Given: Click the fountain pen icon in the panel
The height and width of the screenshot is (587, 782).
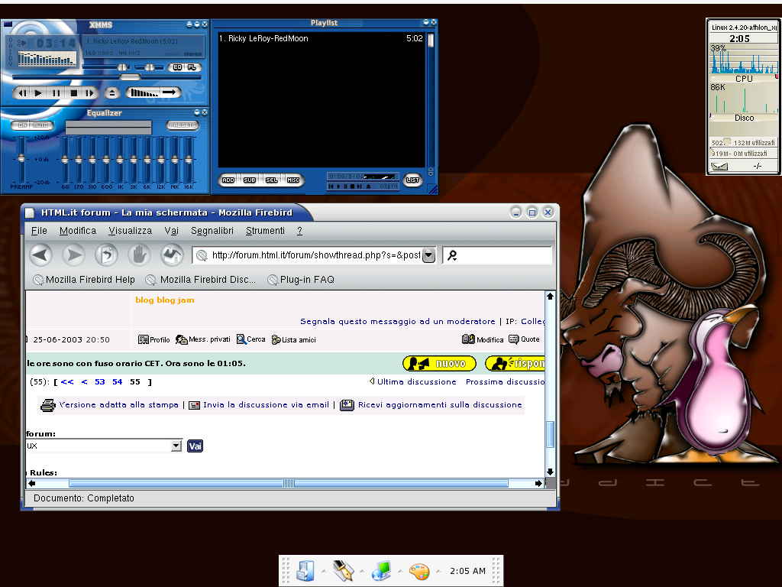Looking at the screenshot, I should coord(343,571).
